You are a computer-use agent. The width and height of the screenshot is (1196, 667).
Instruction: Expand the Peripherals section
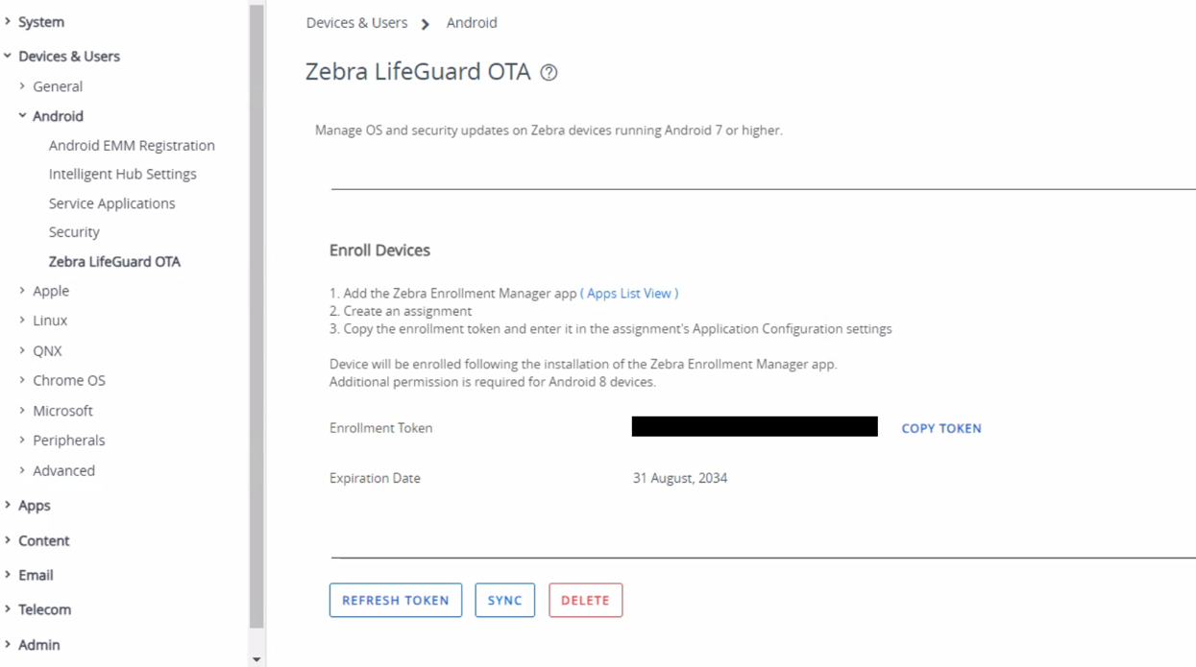pos(67,440)
